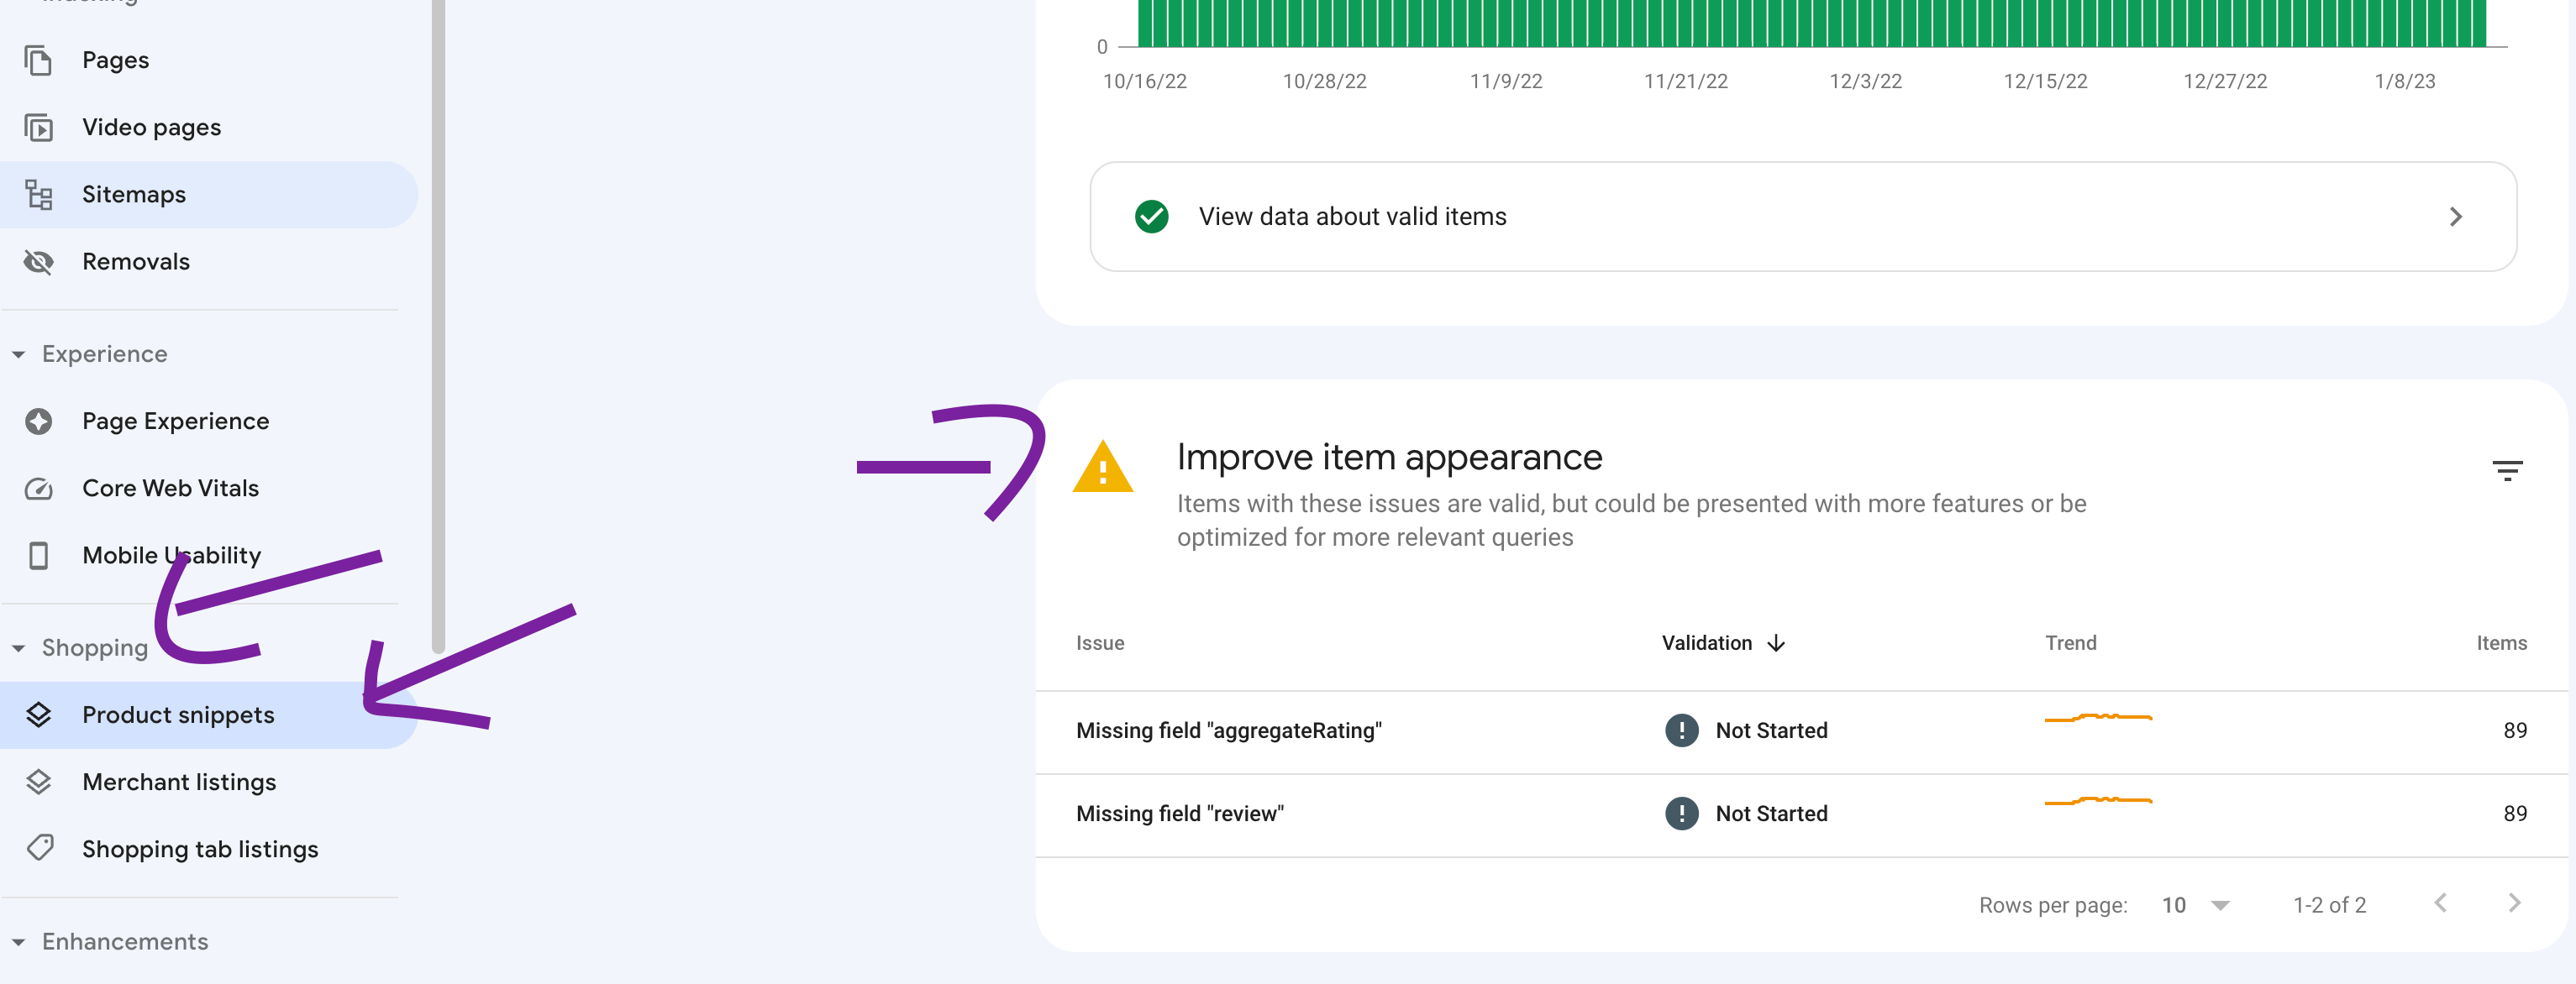Open Mobile Usability phone icon
This screenshot has height=984, width=2576.
tap(38, 556)
